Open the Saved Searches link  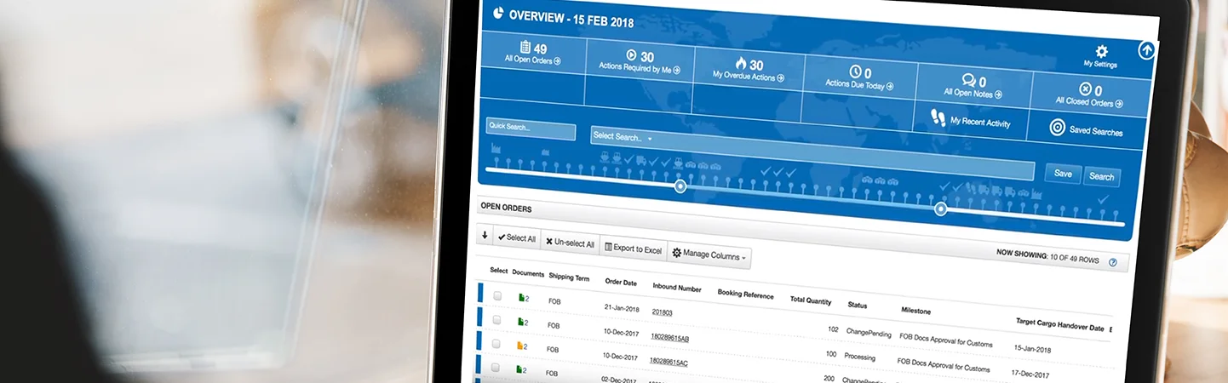coord(1095,131)
